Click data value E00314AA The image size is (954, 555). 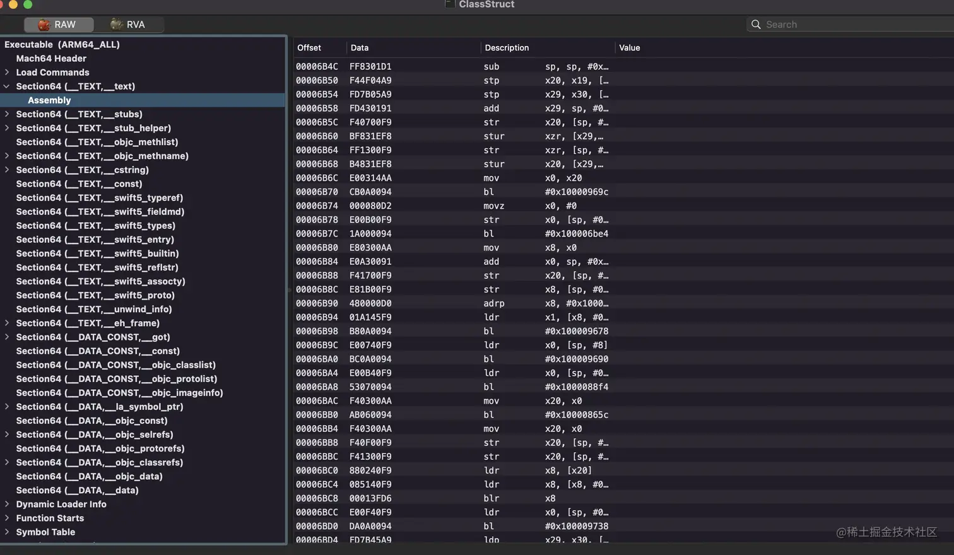tap(370, 178)
